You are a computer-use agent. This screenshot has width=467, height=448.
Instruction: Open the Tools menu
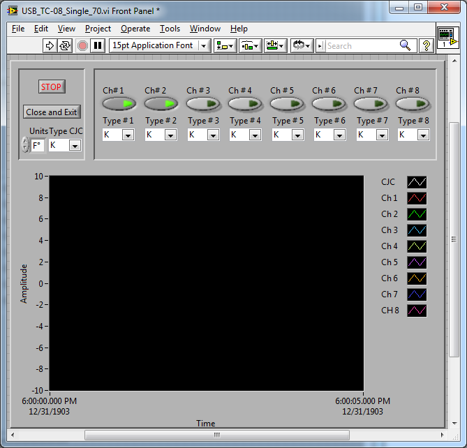pos(170,29)
